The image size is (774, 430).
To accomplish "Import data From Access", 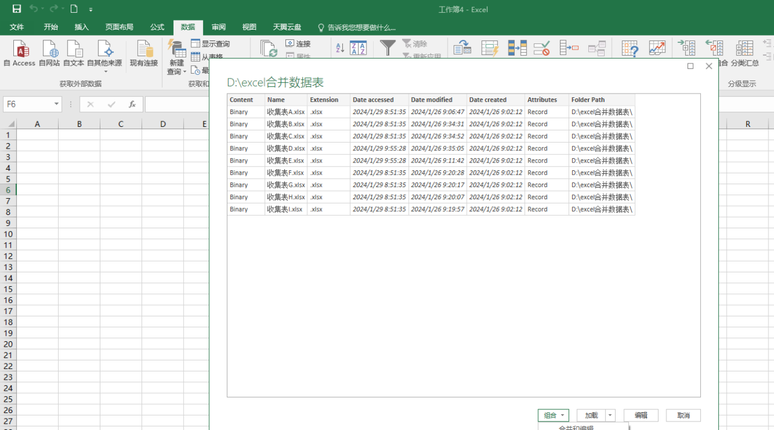I will [20, 53].
